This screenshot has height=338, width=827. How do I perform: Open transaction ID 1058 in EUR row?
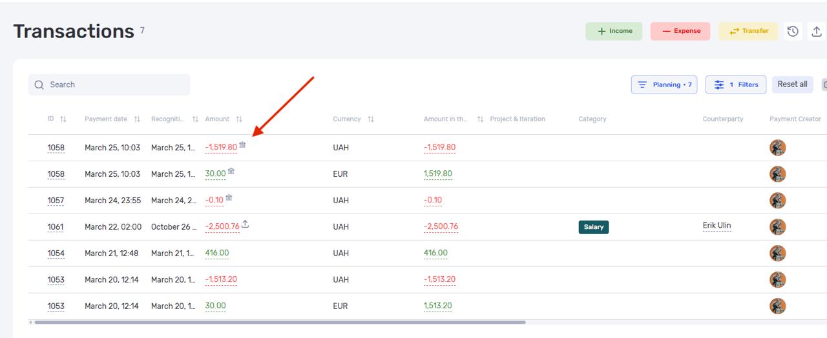56,174
